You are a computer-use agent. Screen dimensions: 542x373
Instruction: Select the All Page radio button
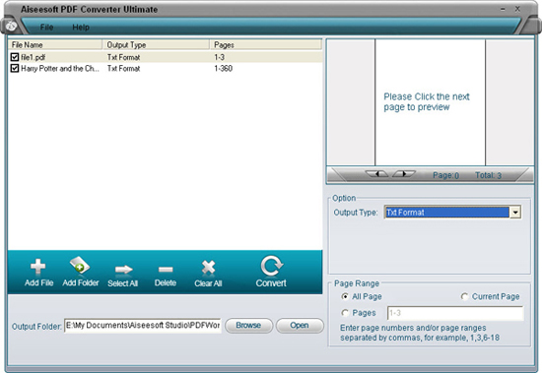[x=345, y=296]
